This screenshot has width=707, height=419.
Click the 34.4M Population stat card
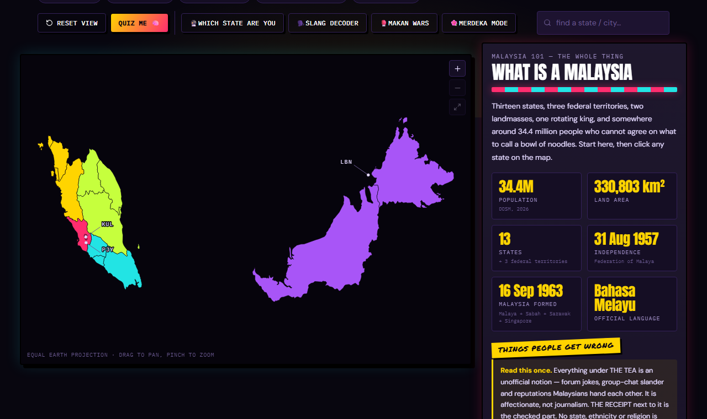click(536, 196)
